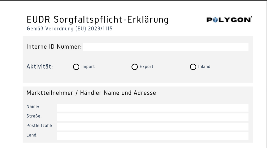Click the Export option label text

(147, 67)
